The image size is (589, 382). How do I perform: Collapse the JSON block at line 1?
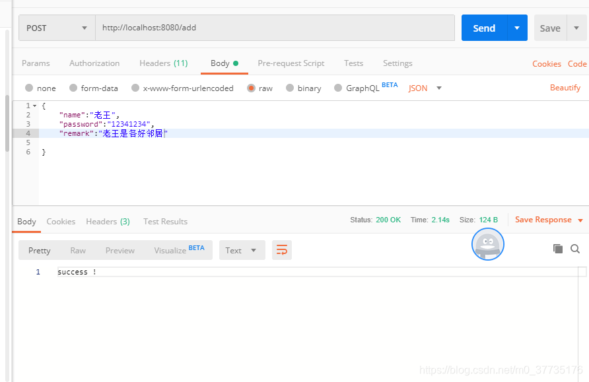tap(34, 106)
